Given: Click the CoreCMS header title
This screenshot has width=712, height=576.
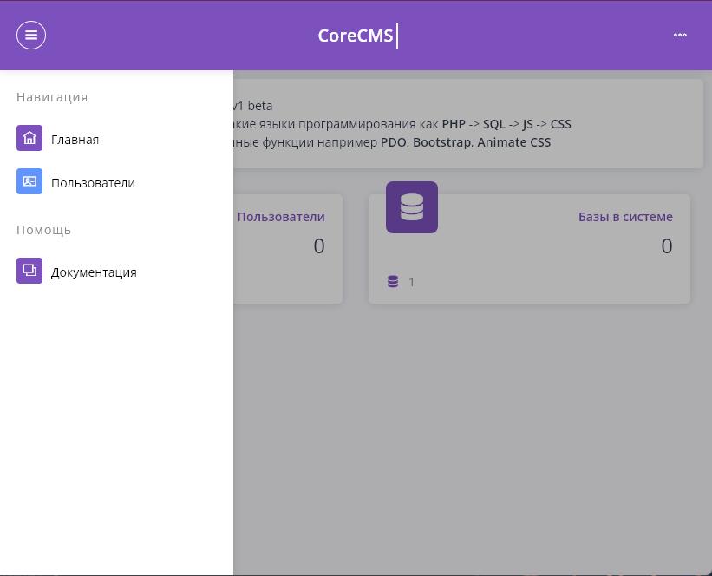Looking at the screenshot, I should coord(355,36).
